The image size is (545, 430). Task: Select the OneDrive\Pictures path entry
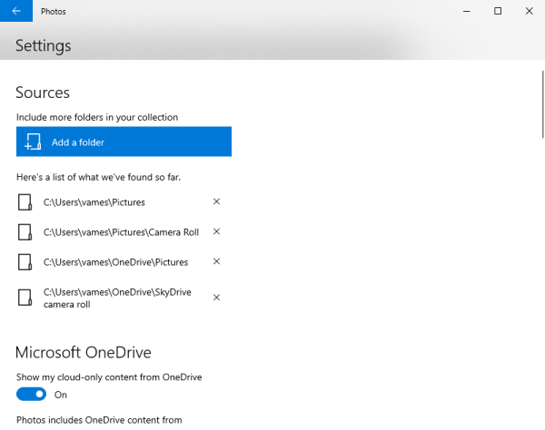pyautogui.click(x=115, y=262)
